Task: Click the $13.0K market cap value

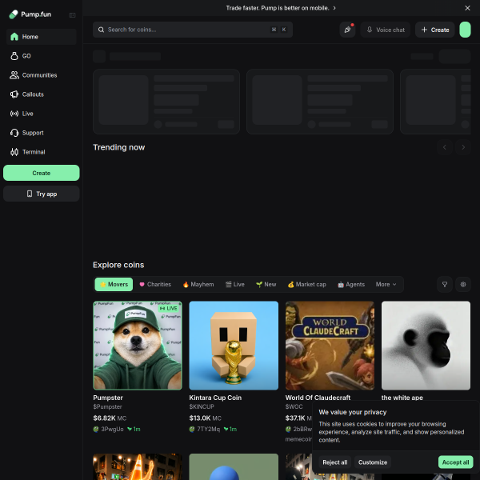Action: point(200,418)
